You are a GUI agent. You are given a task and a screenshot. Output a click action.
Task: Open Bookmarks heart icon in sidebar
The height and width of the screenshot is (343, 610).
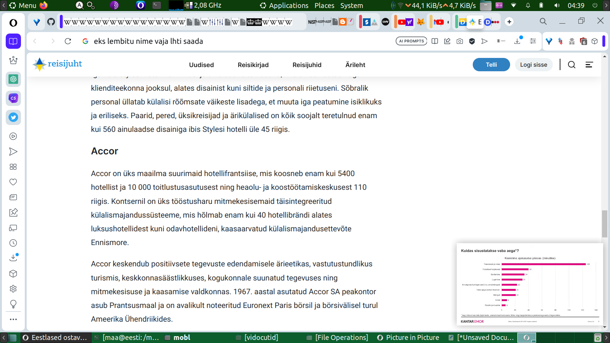point(13,182)
